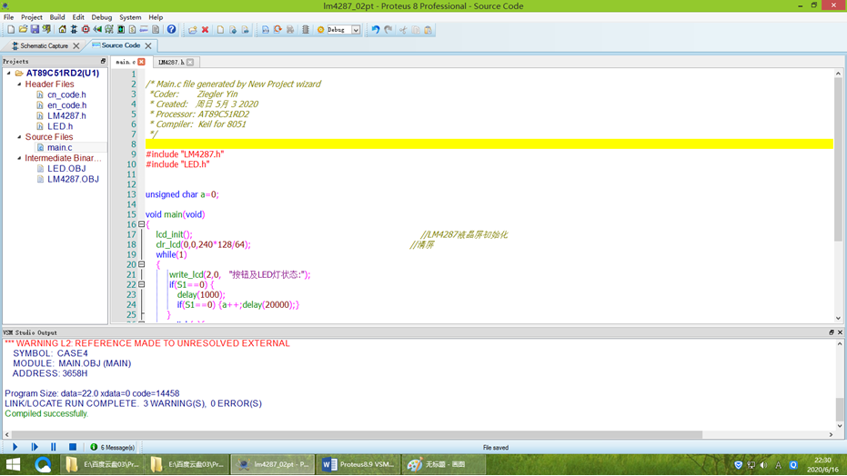This screenshot has width=847, height=476.
Task: Close the LM4287.h editor tab
Action: pyautogui.click(x=190, y=62)
